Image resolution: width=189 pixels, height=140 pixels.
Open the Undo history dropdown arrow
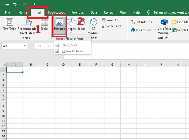19,4
